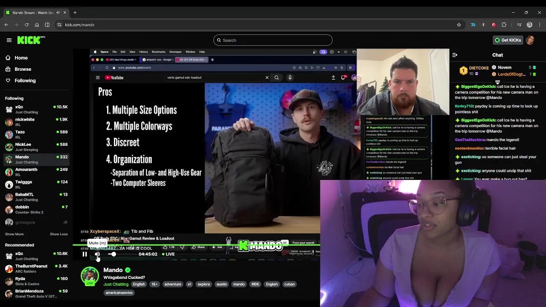Viewport: 546px width, 307px height.
Task: Bookmark this page with star icon
Action: coord(459,25)
